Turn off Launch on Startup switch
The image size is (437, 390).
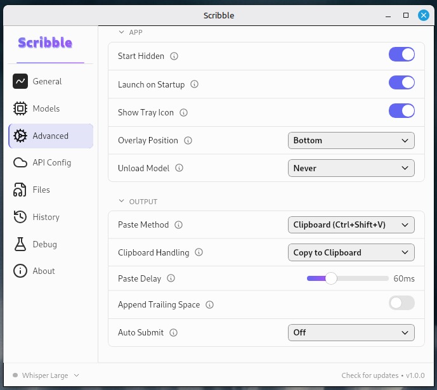401,82
